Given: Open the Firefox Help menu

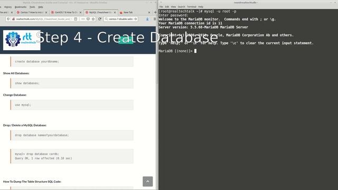Looking at the screenshot, I should pyautogui.click(x=41, y=7).
